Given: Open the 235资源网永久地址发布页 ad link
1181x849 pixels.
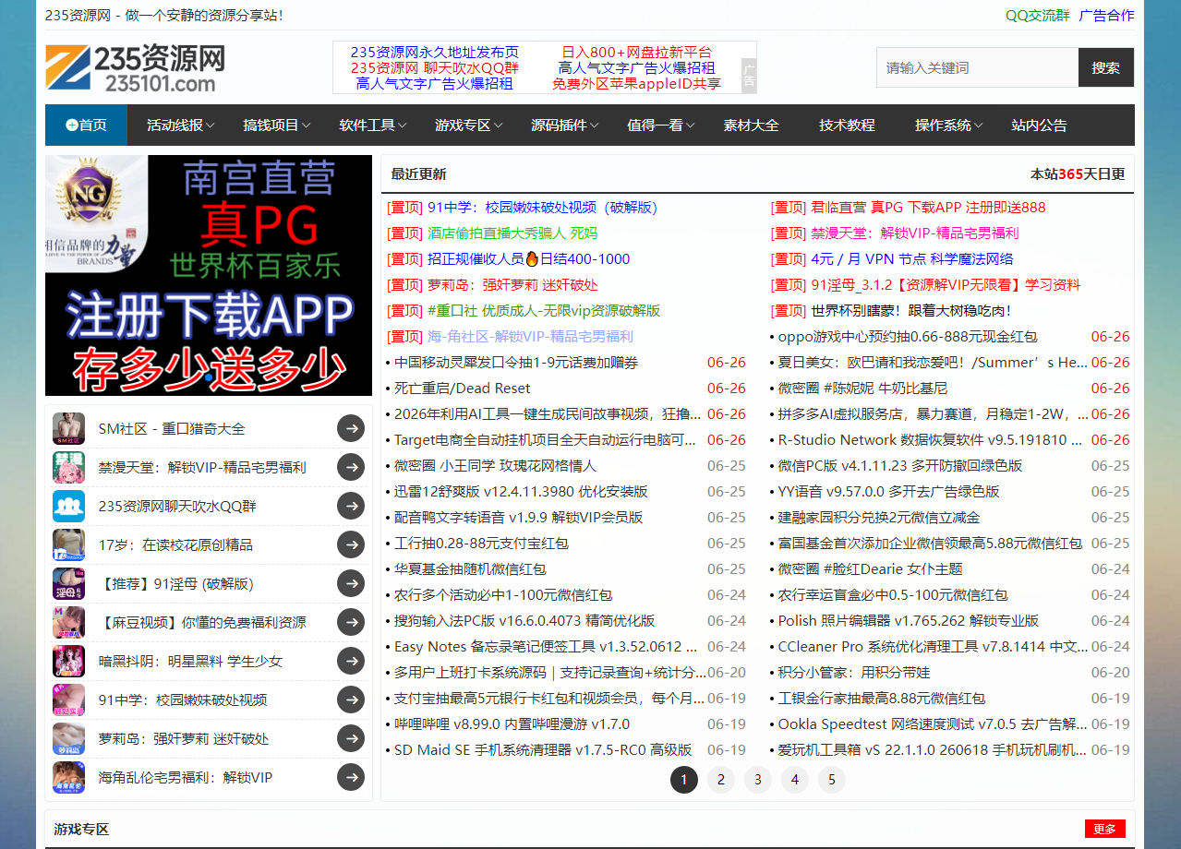Looking at the screenshot, I should pyautogui.click(x=434, y=53).
